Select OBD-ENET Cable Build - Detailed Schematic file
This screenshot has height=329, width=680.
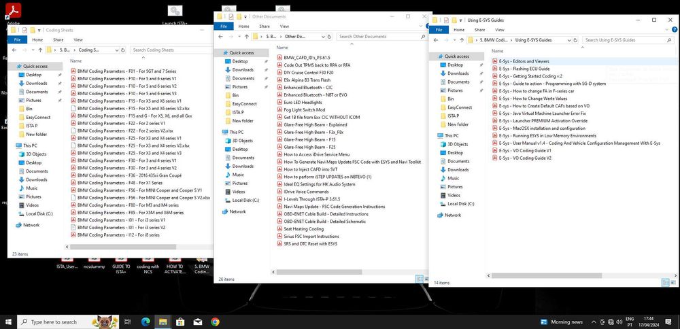click(322, 221)
